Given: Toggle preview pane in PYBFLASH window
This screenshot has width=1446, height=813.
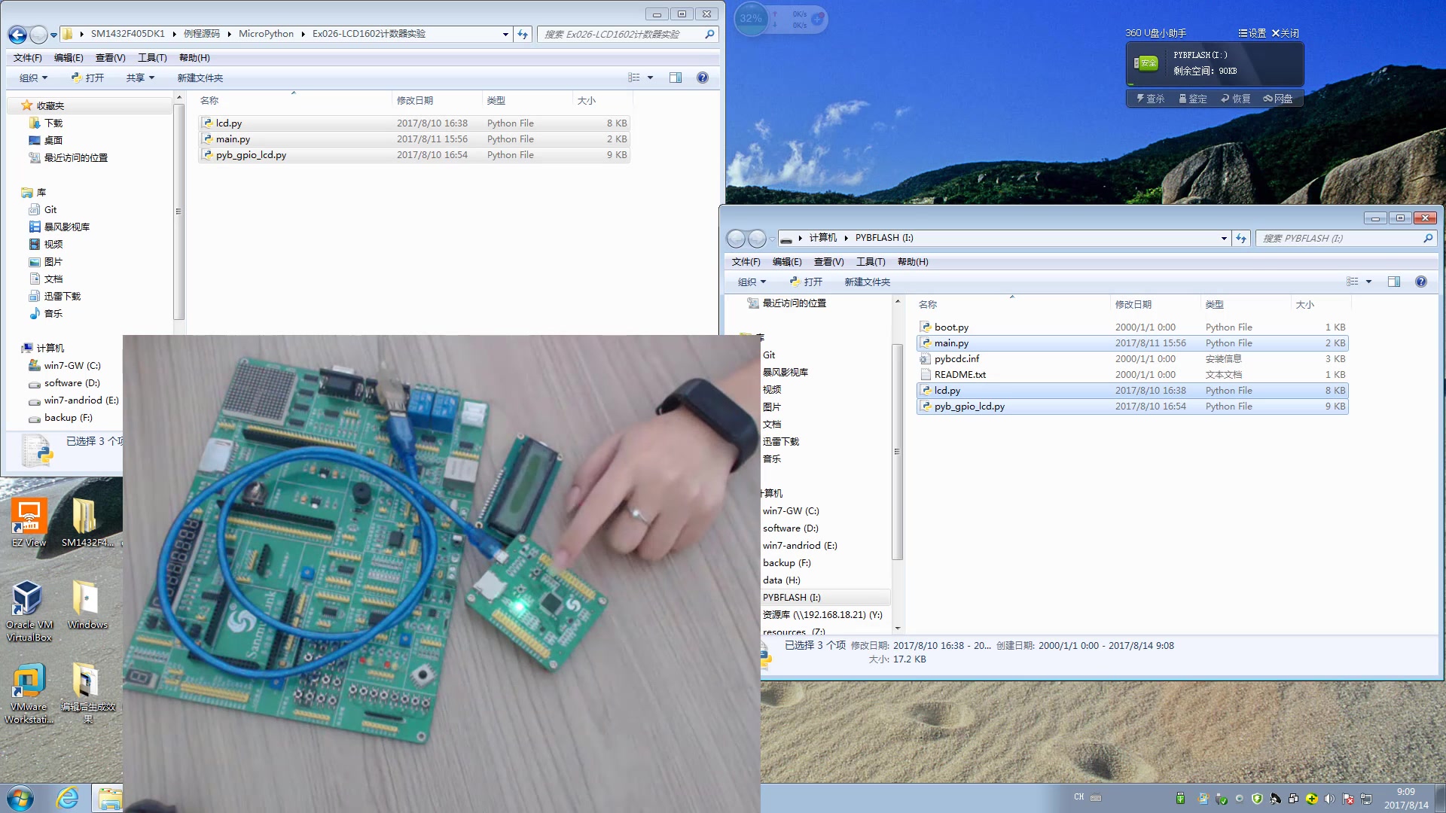Looking at the screenshot, I should point(1394,282).
